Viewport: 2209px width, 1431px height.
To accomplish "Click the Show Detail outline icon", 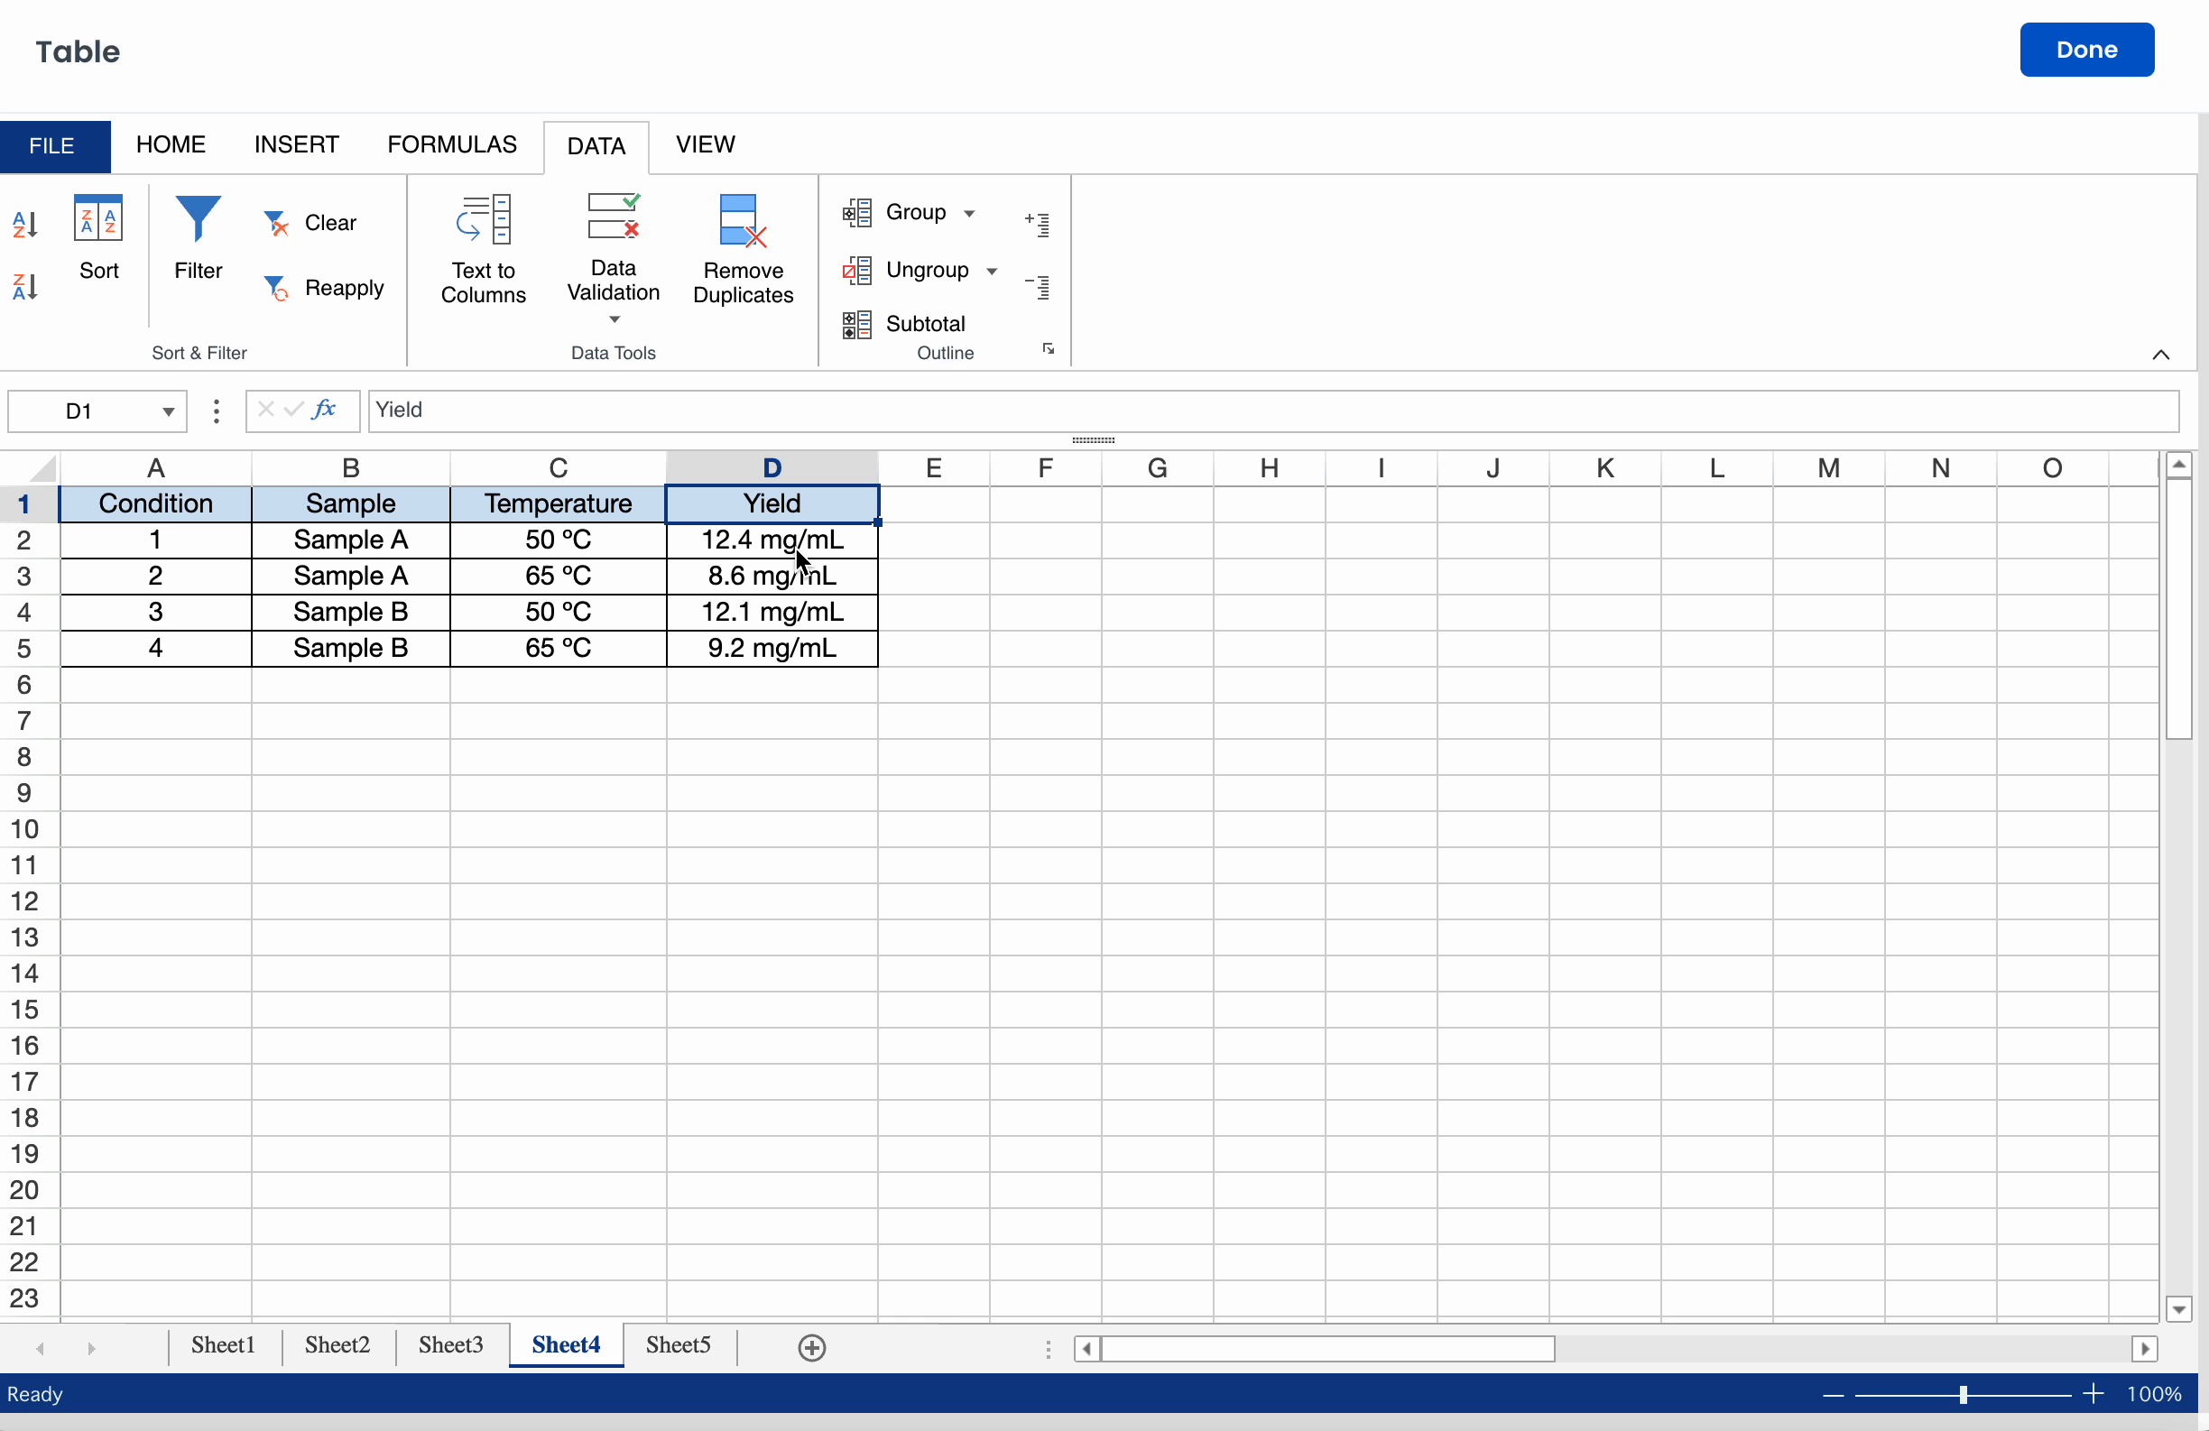I will pyautogui.click(x=1038, y=224).
